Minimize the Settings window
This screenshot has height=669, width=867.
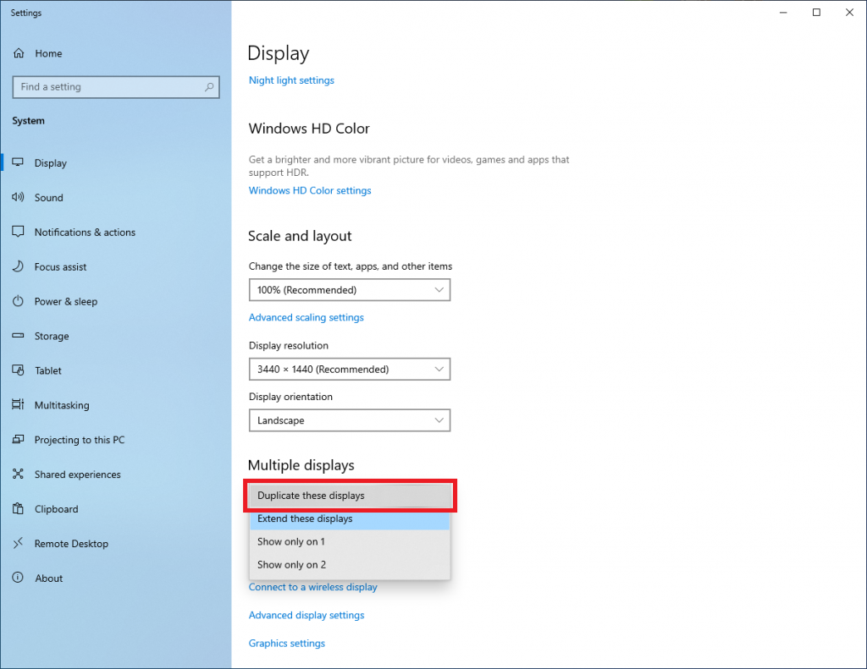(783, 13)
